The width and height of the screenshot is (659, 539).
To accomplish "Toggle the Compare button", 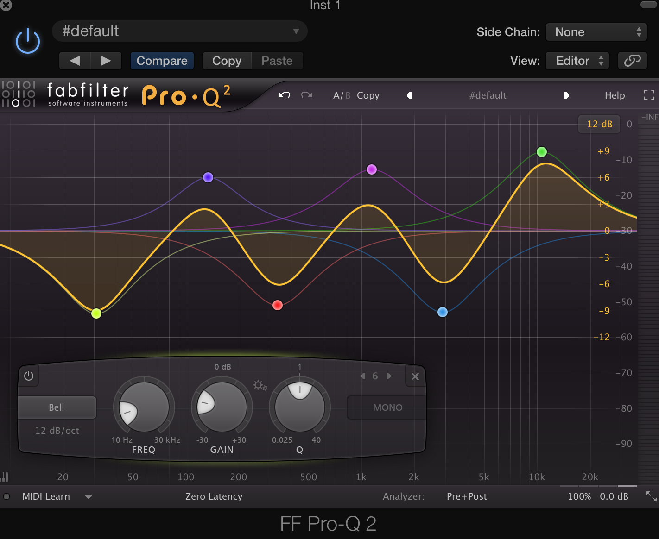I will 162,61.
